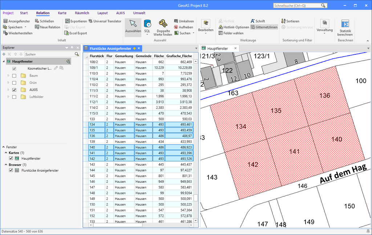The width and height of the screenshot is (372, 235).
Task: Expand the Baum folder
Action: pyautogui.click(x=8, y=75)
